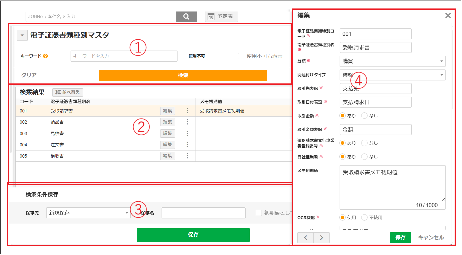Click the keyword help question mark icon
The width and height of the screenshot is (462, 255).
45,56
